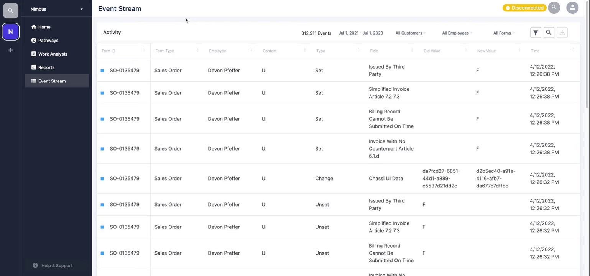
Task: Sort the Time column
Action: [x=573, y=51]
